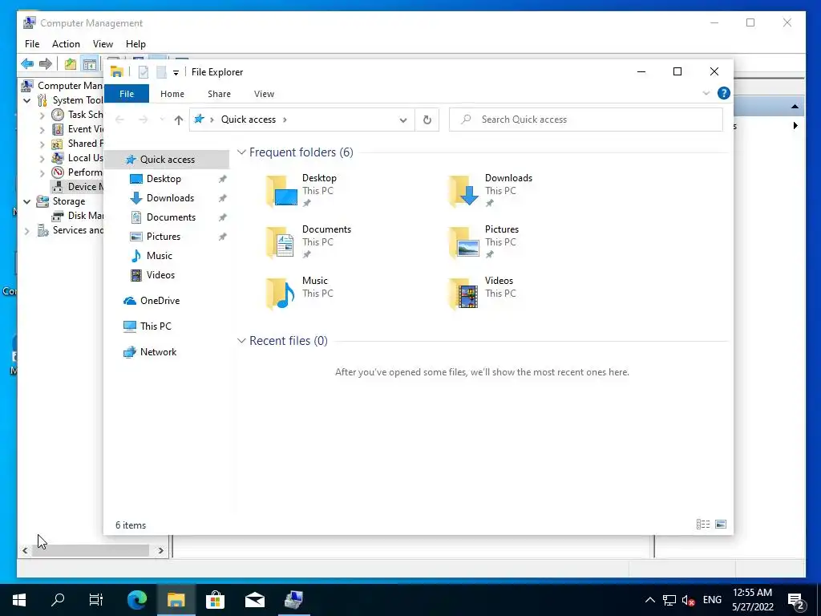Collapse System Tools tree node
Image resolution: width=821 pixels, height=616 pixels.
click(x=26, y=100)
